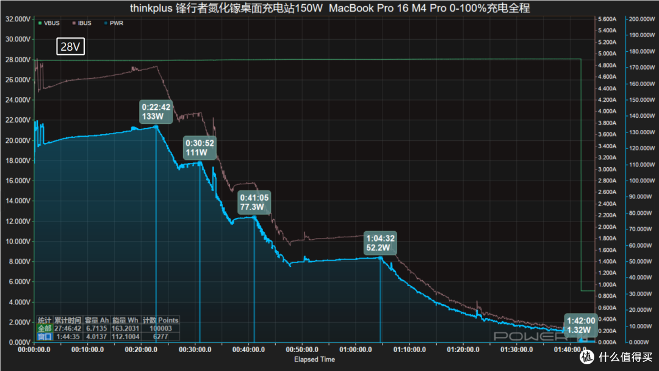Click the 容量 Ah column header
659x371 pixels.
pos(96,320)
